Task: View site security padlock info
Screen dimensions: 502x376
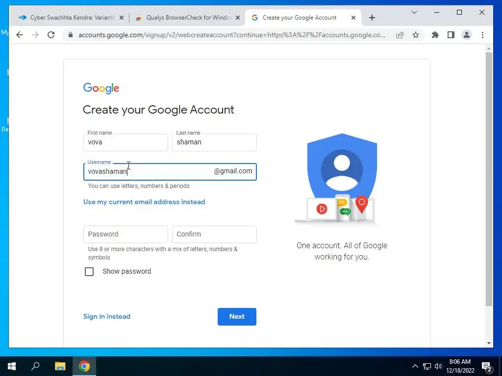Action: pyautogui.click(x=71, y=35)
